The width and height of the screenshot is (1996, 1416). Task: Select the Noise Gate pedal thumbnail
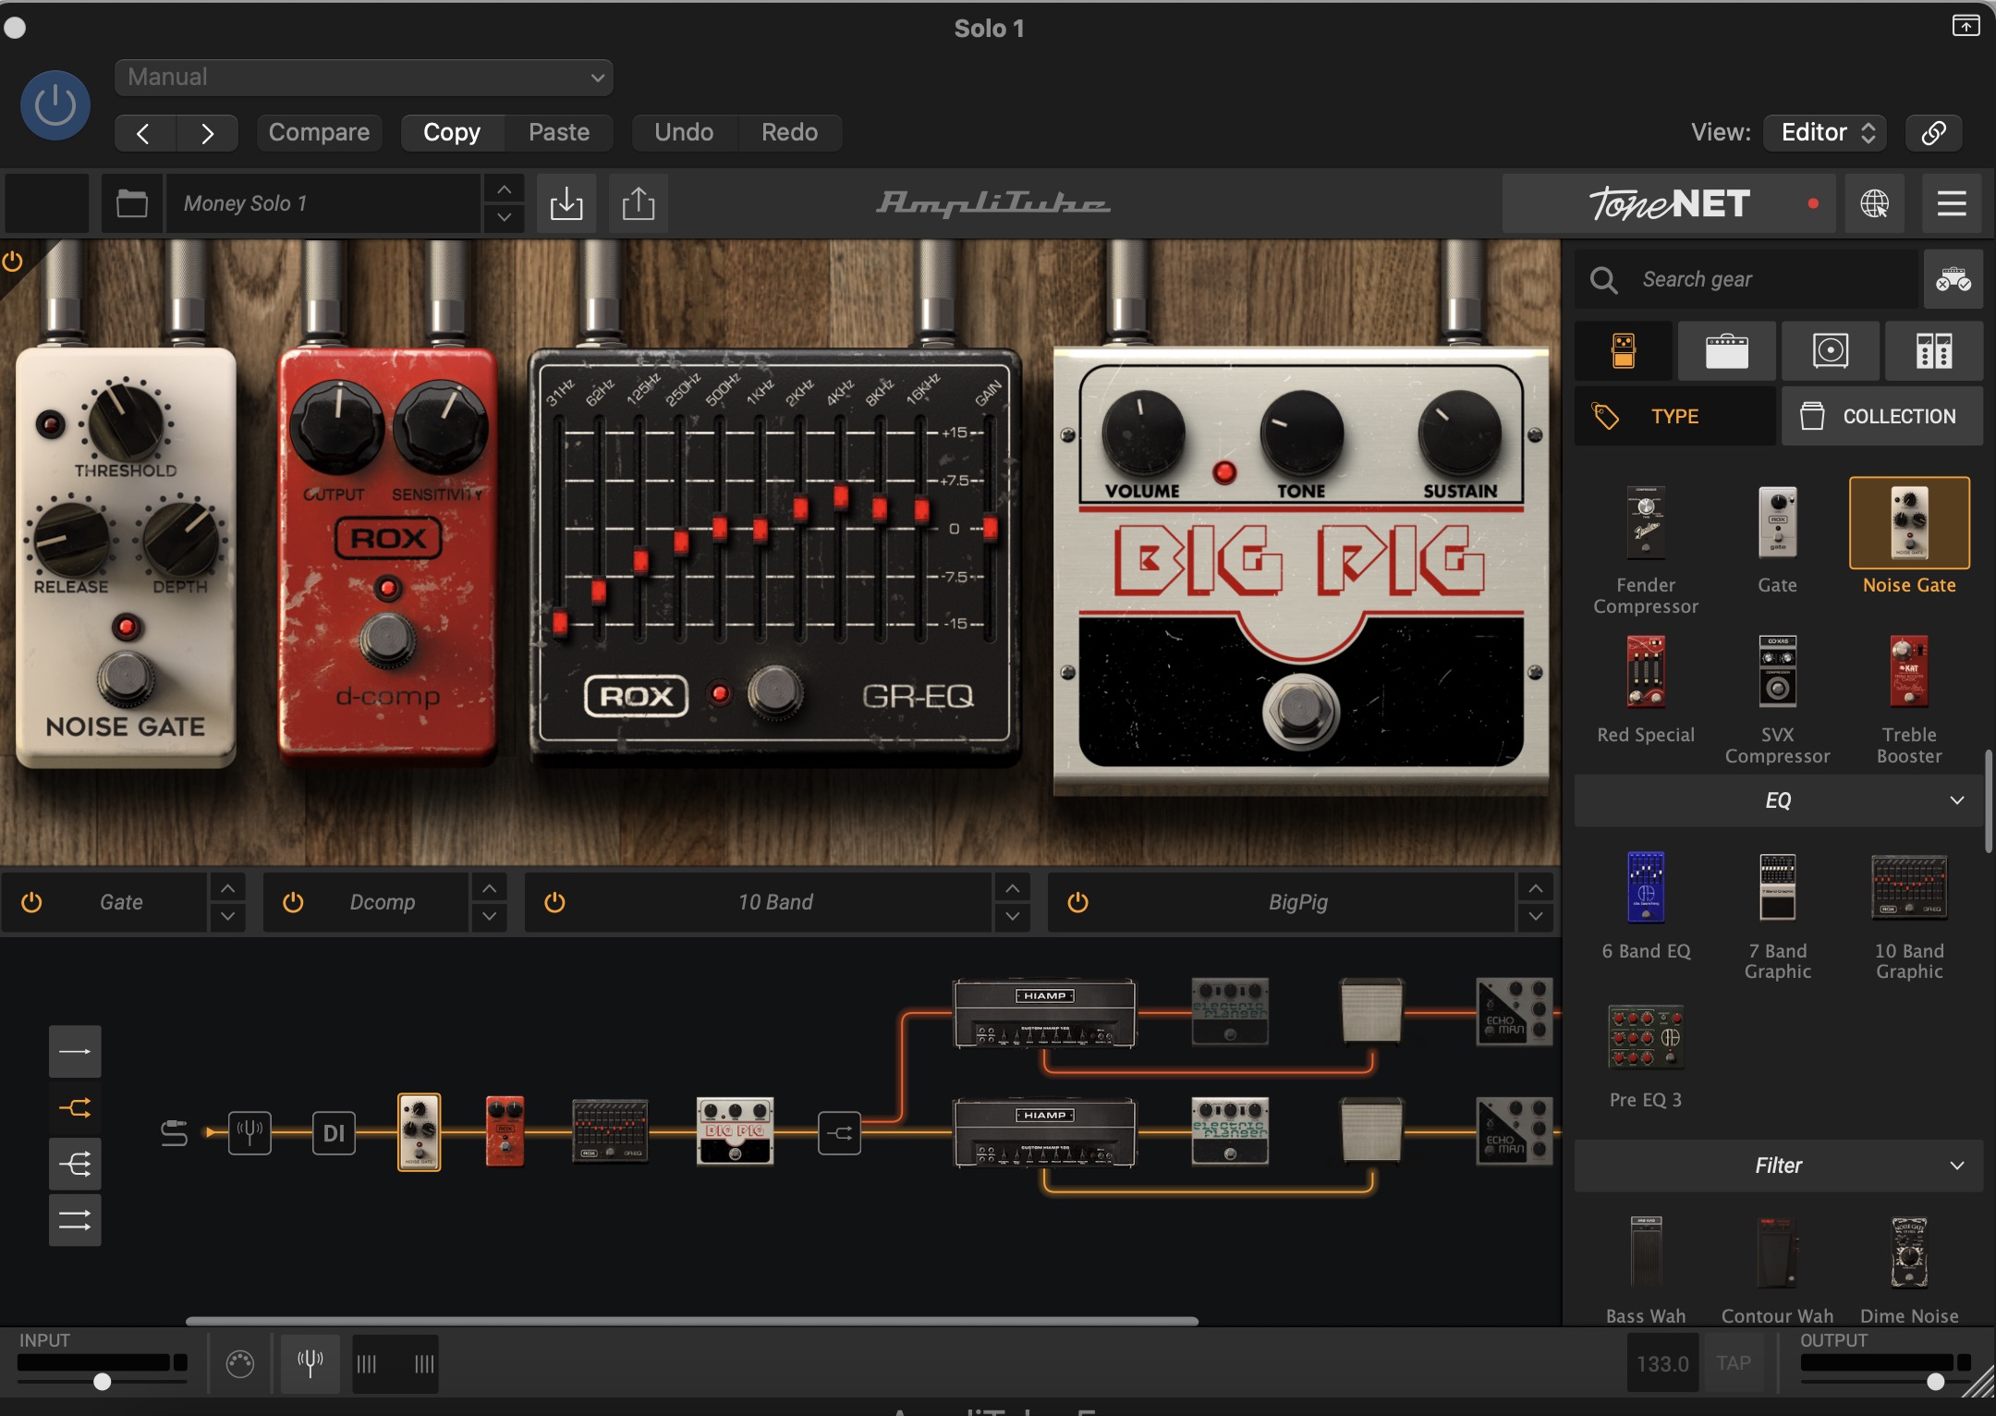1909,522
